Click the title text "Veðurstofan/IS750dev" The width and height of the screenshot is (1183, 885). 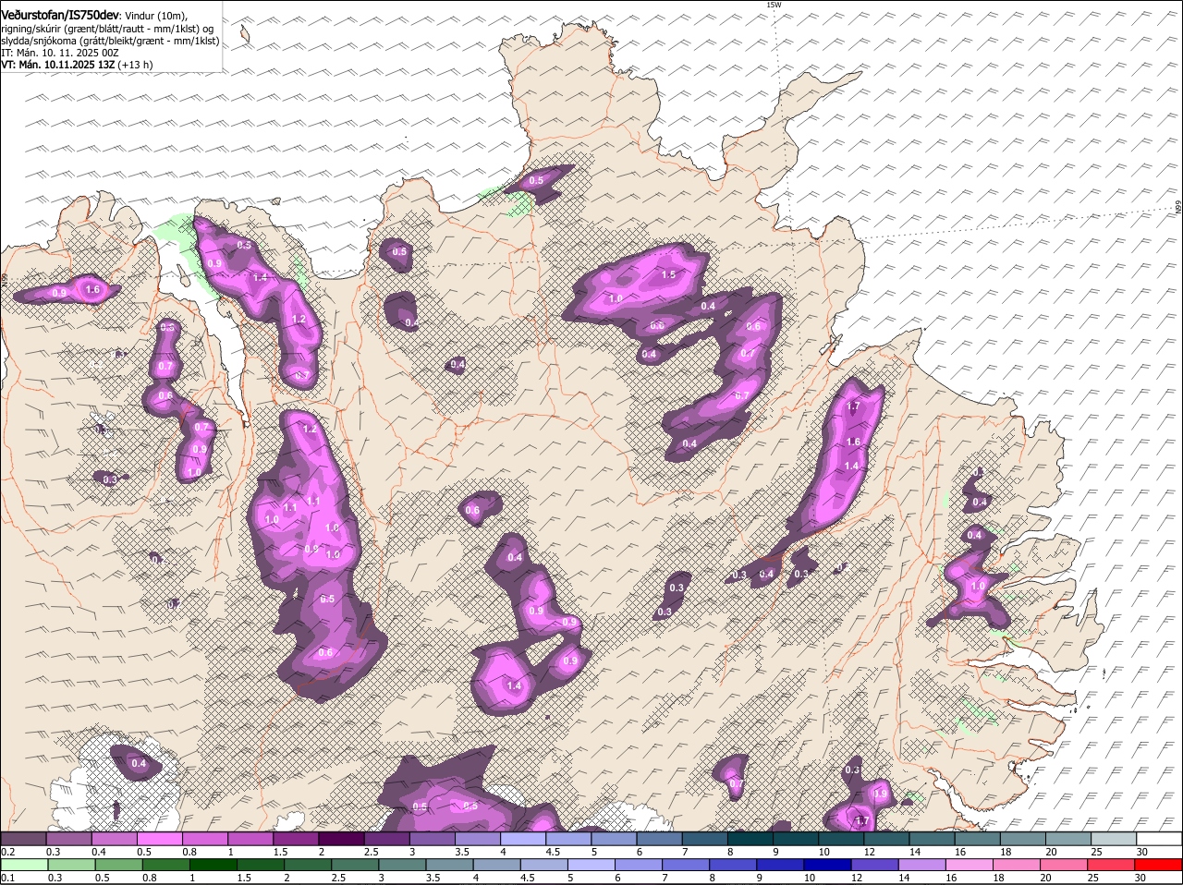coord(59,16)
